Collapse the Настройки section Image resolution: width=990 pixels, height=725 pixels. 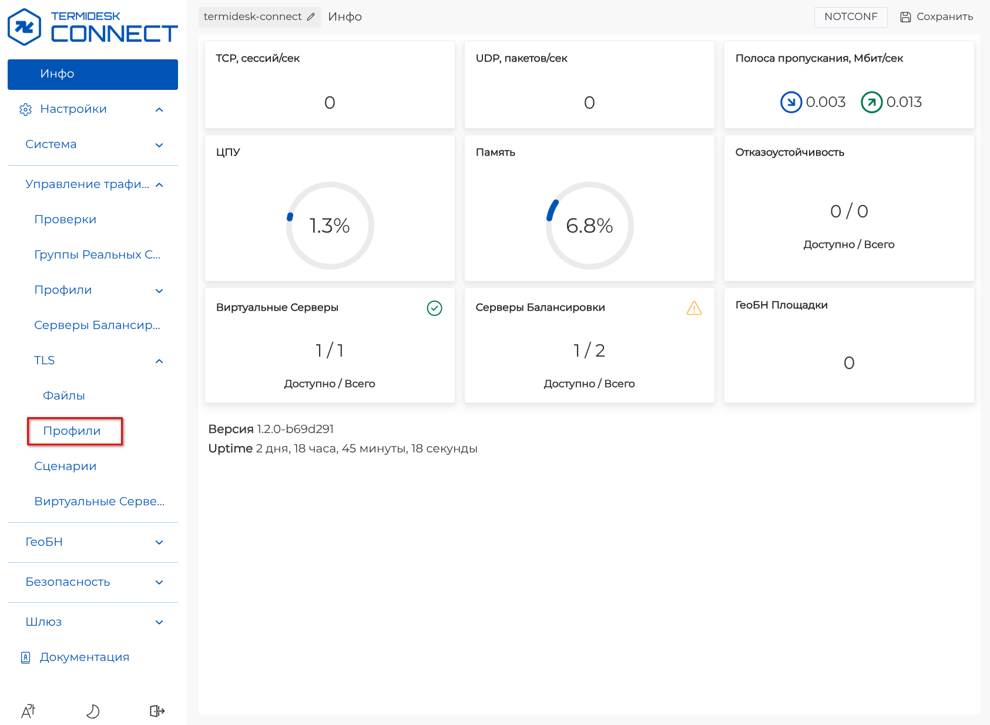coord(159,109)
